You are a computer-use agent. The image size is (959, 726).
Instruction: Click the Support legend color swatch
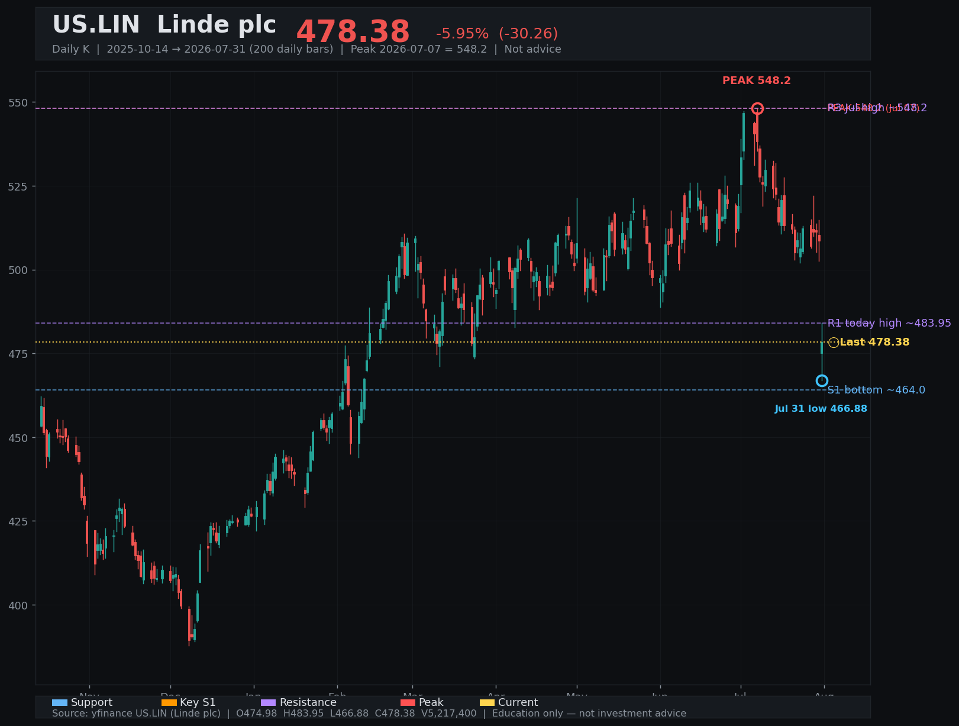59,703
